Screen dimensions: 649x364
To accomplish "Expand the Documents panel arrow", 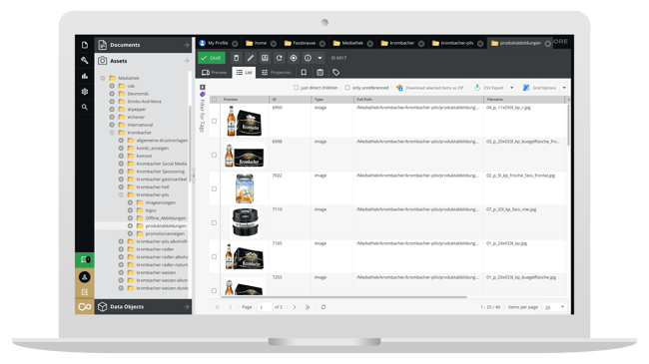I will click(187, 45).
